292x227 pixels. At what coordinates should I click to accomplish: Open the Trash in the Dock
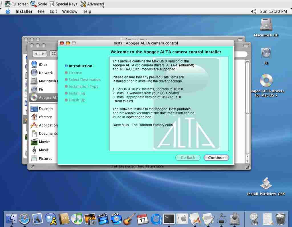point(281,219)
